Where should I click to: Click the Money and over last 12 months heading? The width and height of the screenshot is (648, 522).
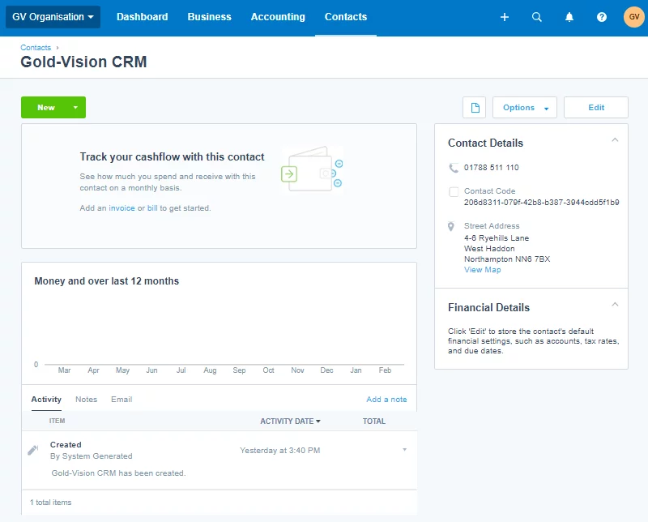coord(107,281)
